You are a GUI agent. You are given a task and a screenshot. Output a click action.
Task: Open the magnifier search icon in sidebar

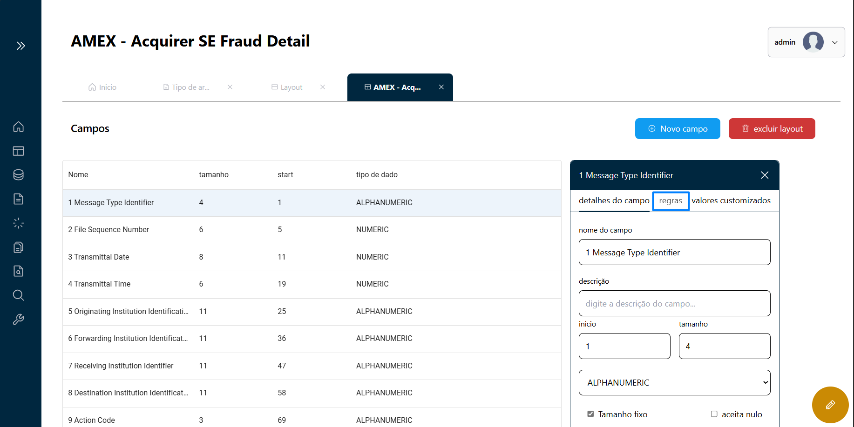pyautogui.click(x=19, y=295)
